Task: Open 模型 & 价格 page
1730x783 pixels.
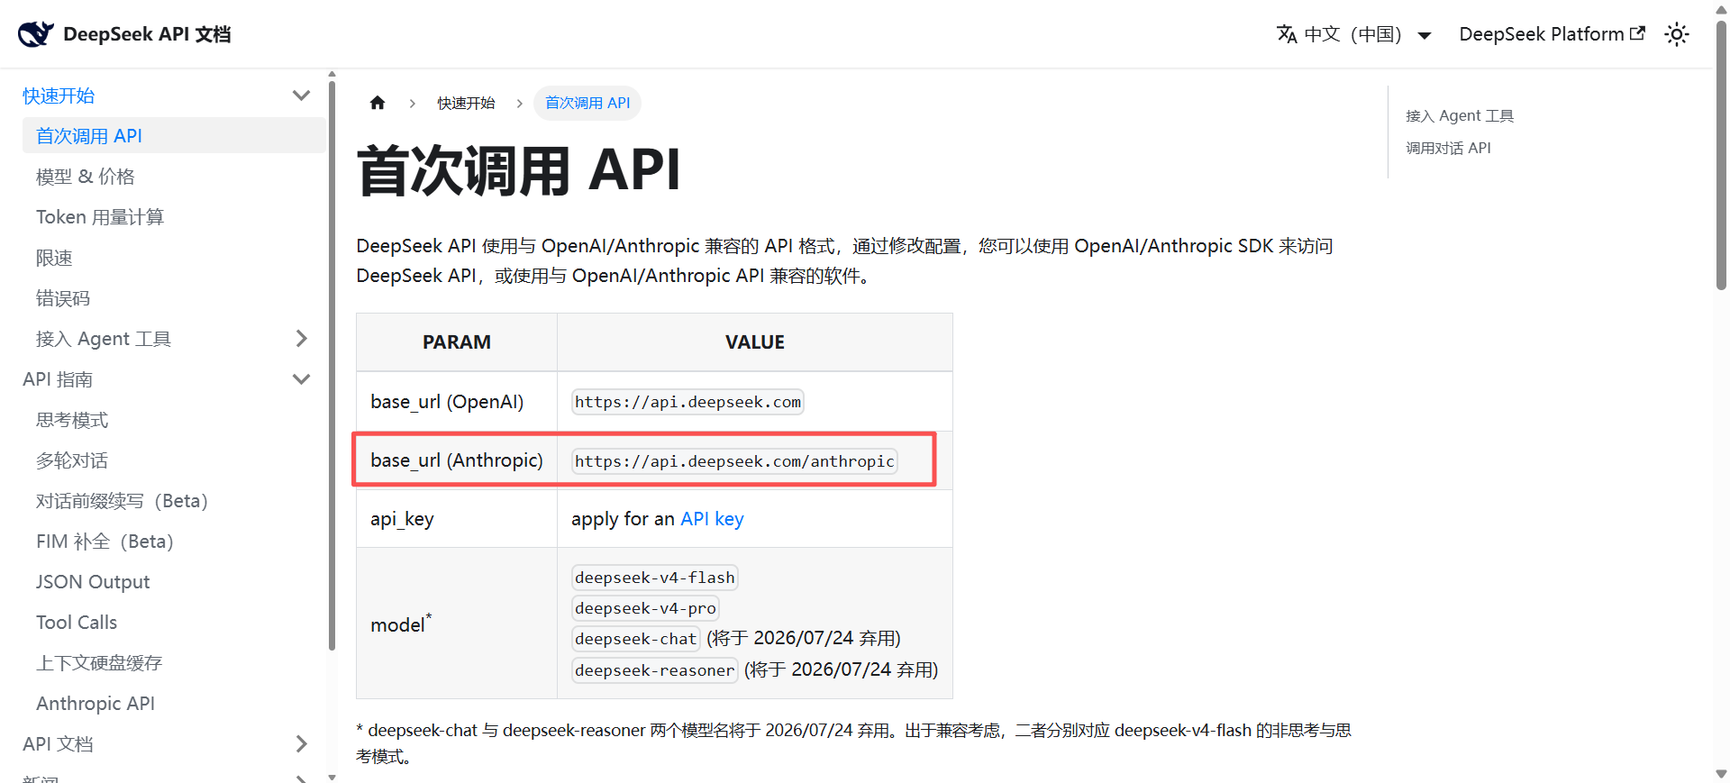Action: point(86,177)
